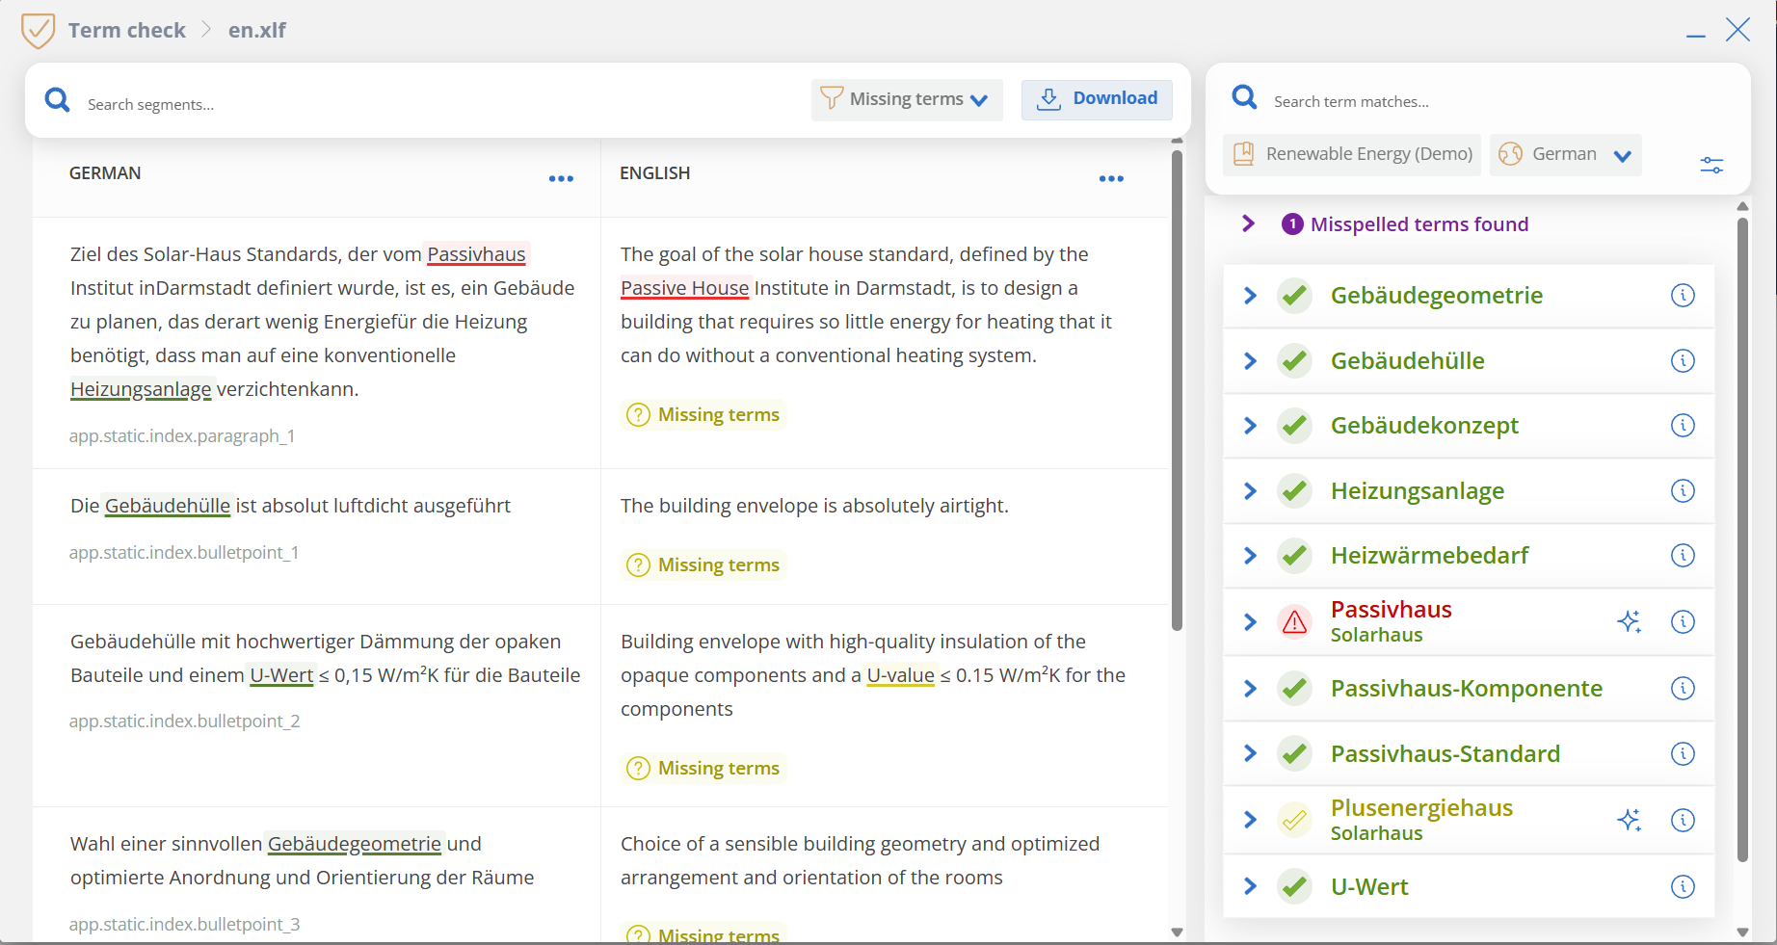Image resolution: width=1777 pixels, height=945 pixels.
Task: Expand the U-Wert term entry
Action: tap(1250, 887)
